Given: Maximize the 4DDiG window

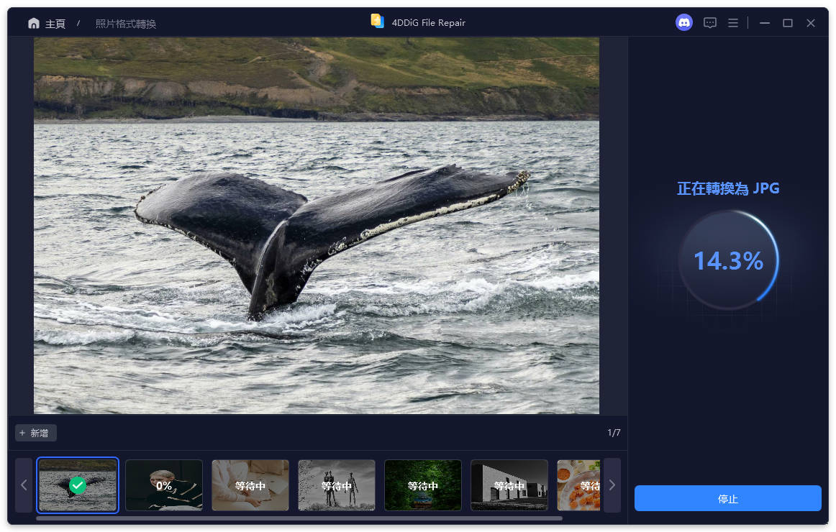Looking at the screenshot, I should coord(787,23).
